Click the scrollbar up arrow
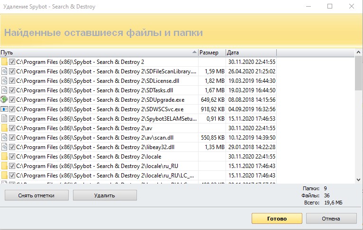The height and width of the screenshot is (230, 363). [358, 53]
